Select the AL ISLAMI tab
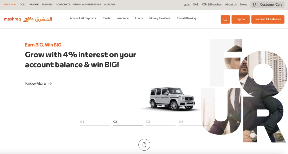Screen dimensions: 288x154 [109, 5]
